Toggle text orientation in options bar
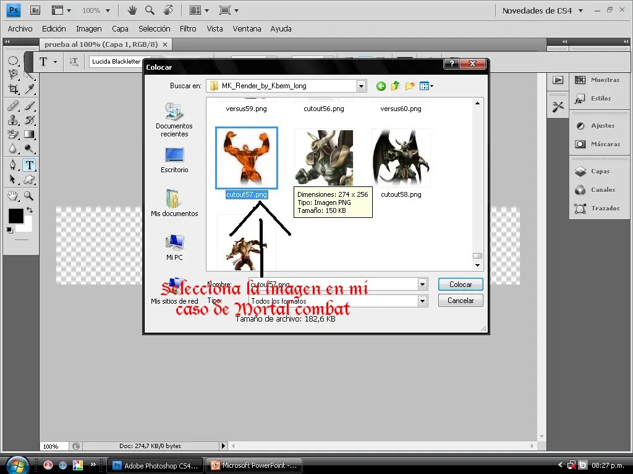Image resolution: width=633 pixels, height=474 pixels. pyautogui.click(x=74, y=62)
